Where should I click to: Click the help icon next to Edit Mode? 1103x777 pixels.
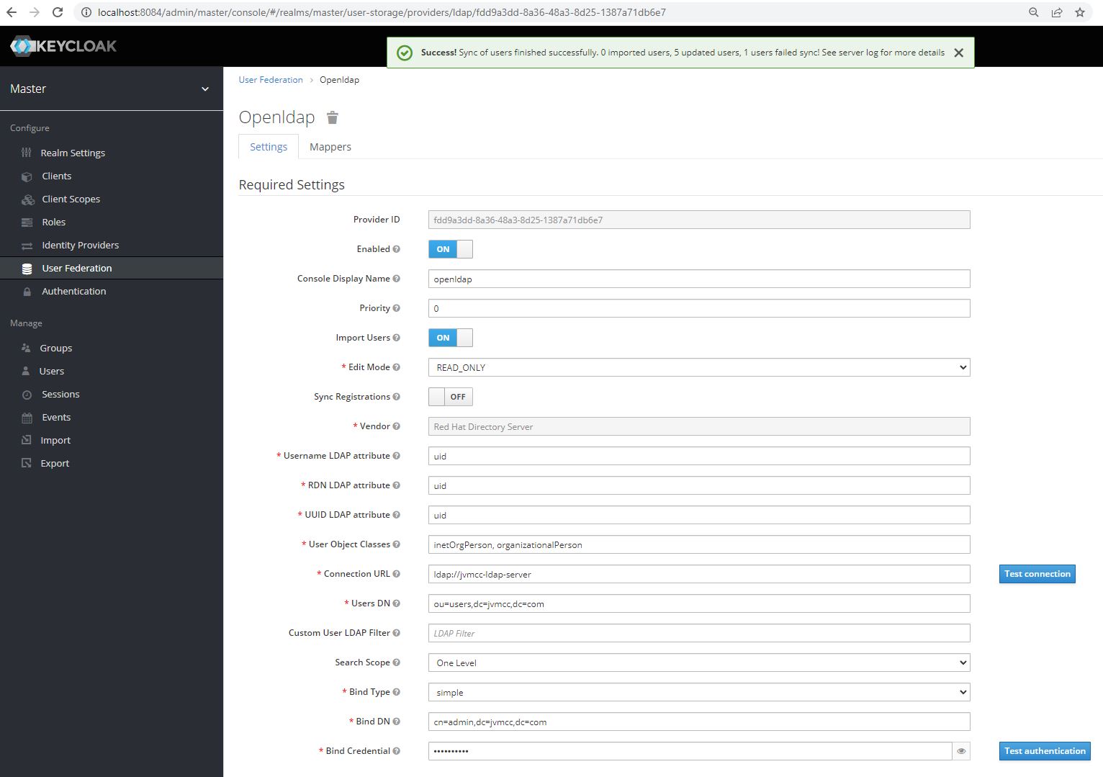(396, 367)
